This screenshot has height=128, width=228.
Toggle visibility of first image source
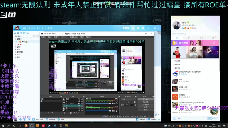(79, 99)
